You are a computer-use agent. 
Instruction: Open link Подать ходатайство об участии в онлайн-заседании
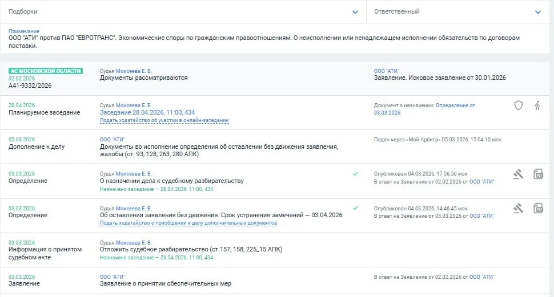[164, 120]
